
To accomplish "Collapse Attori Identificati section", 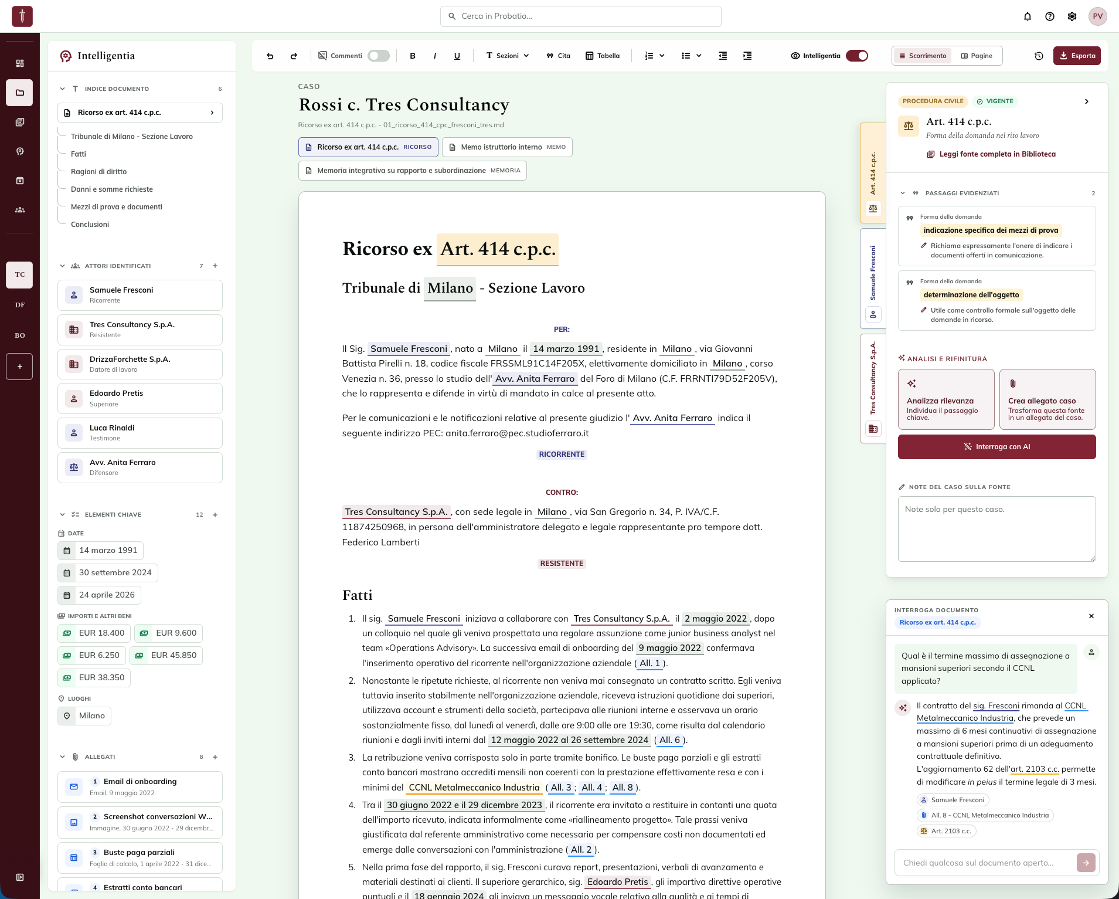I will point(62,266).
